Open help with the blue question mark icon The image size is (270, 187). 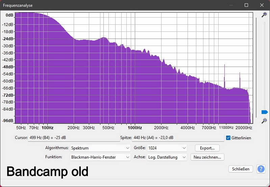click(261, 169)
